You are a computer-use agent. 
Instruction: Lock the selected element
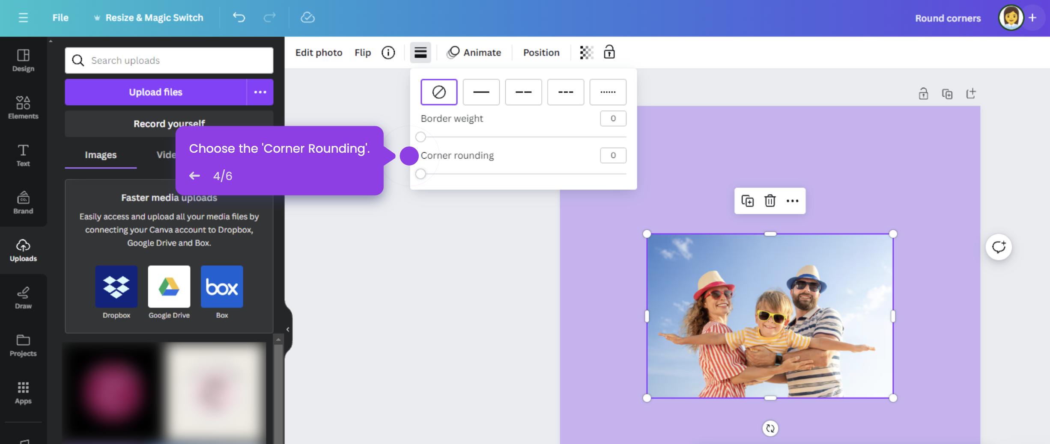[609, 52]
